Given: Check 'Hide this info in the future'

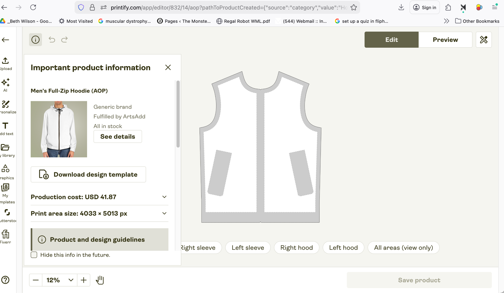Looking at the screenshot, I should (34, 255).
